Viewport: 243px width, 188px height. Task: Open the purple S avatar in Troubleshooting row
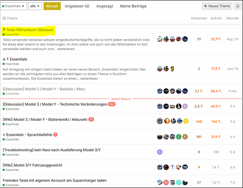coord(160,152)
